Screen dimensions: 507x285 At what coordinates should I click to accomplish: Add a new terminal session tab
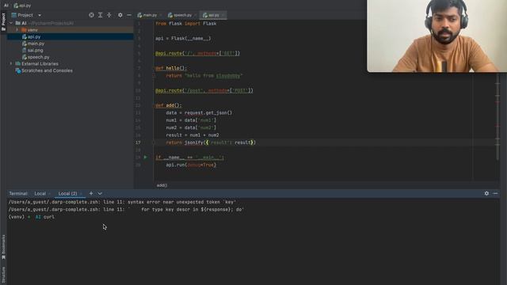[91, 193]
